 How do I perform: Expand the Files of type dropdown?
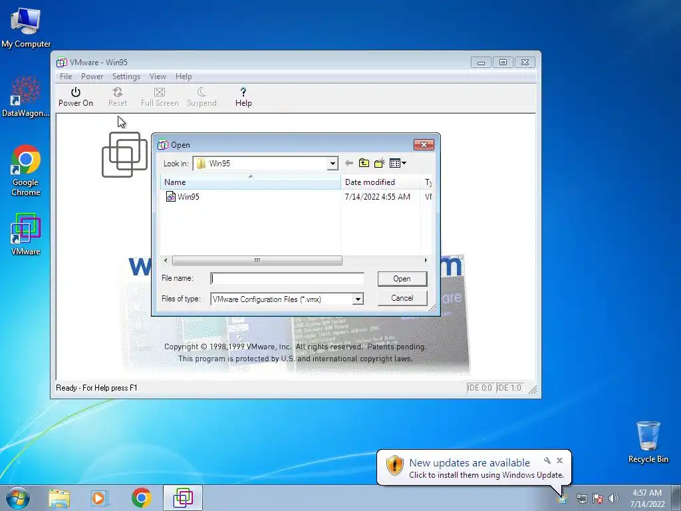(358, 299)
